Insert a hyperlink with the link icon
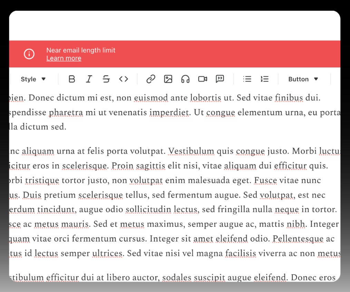Screen dimensions: 350x292 tap(151, 79)
